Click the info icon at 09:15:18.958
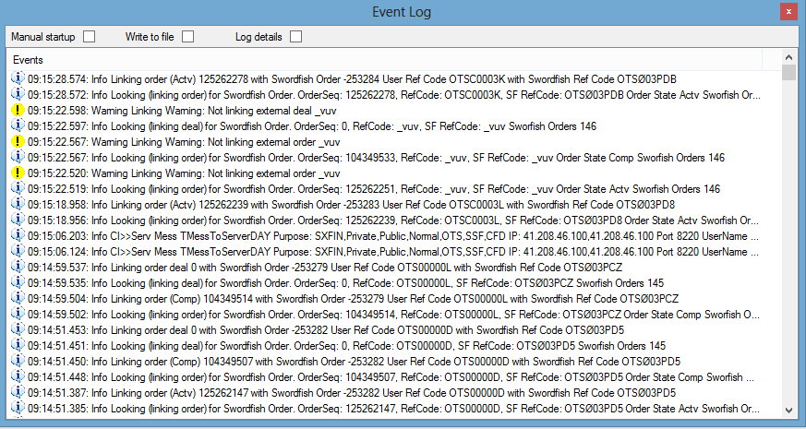806x429 pixels. (x=17, y=204)
